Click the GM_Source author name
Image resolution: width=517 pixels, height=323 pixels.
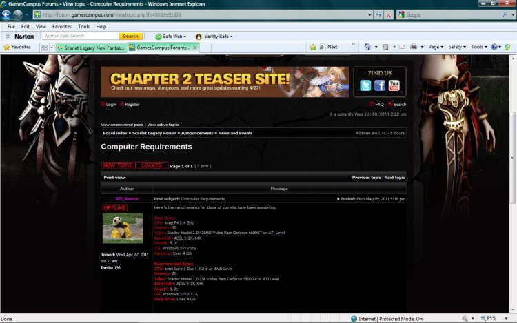pos(127,198)
